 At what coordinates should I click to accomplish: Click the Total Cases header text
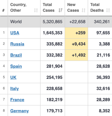click(x=48, y=7)
